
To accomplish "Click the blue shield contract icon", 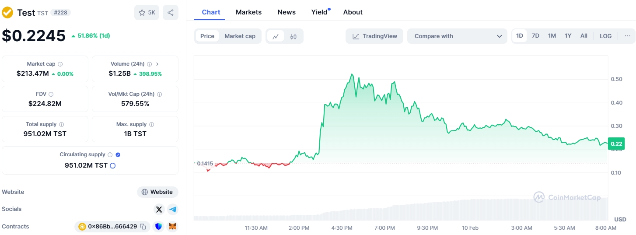I will click(158, 227).
